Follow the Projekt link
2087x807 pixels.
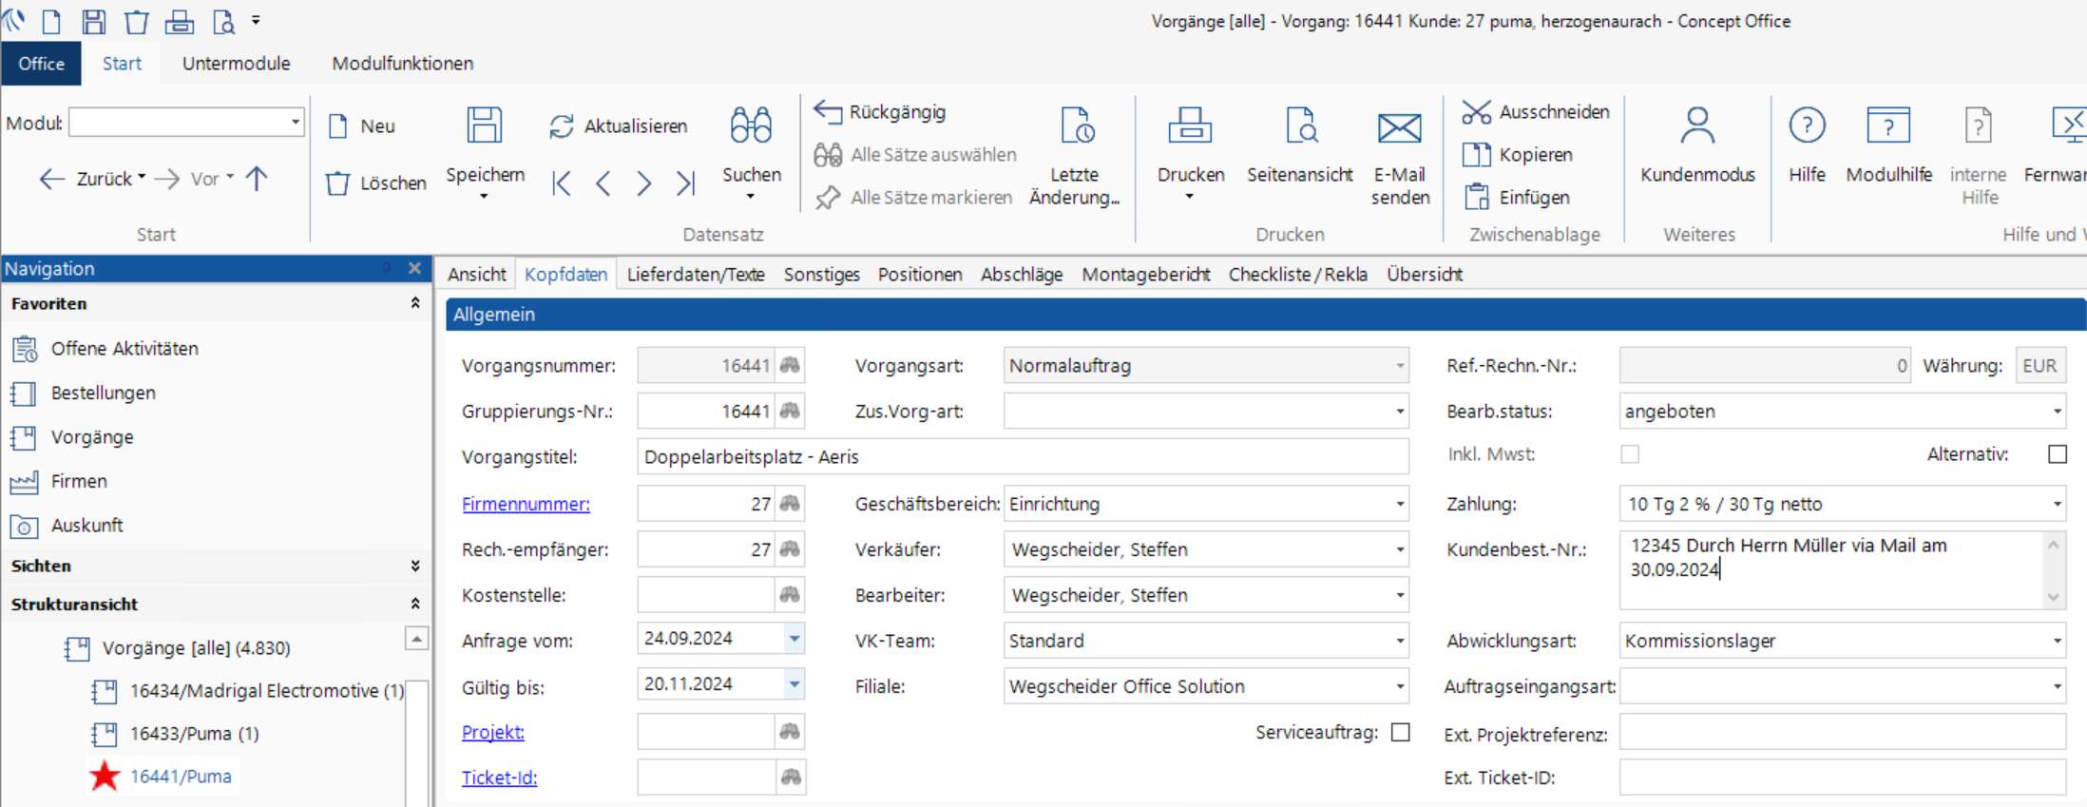[x=492, y=732]
